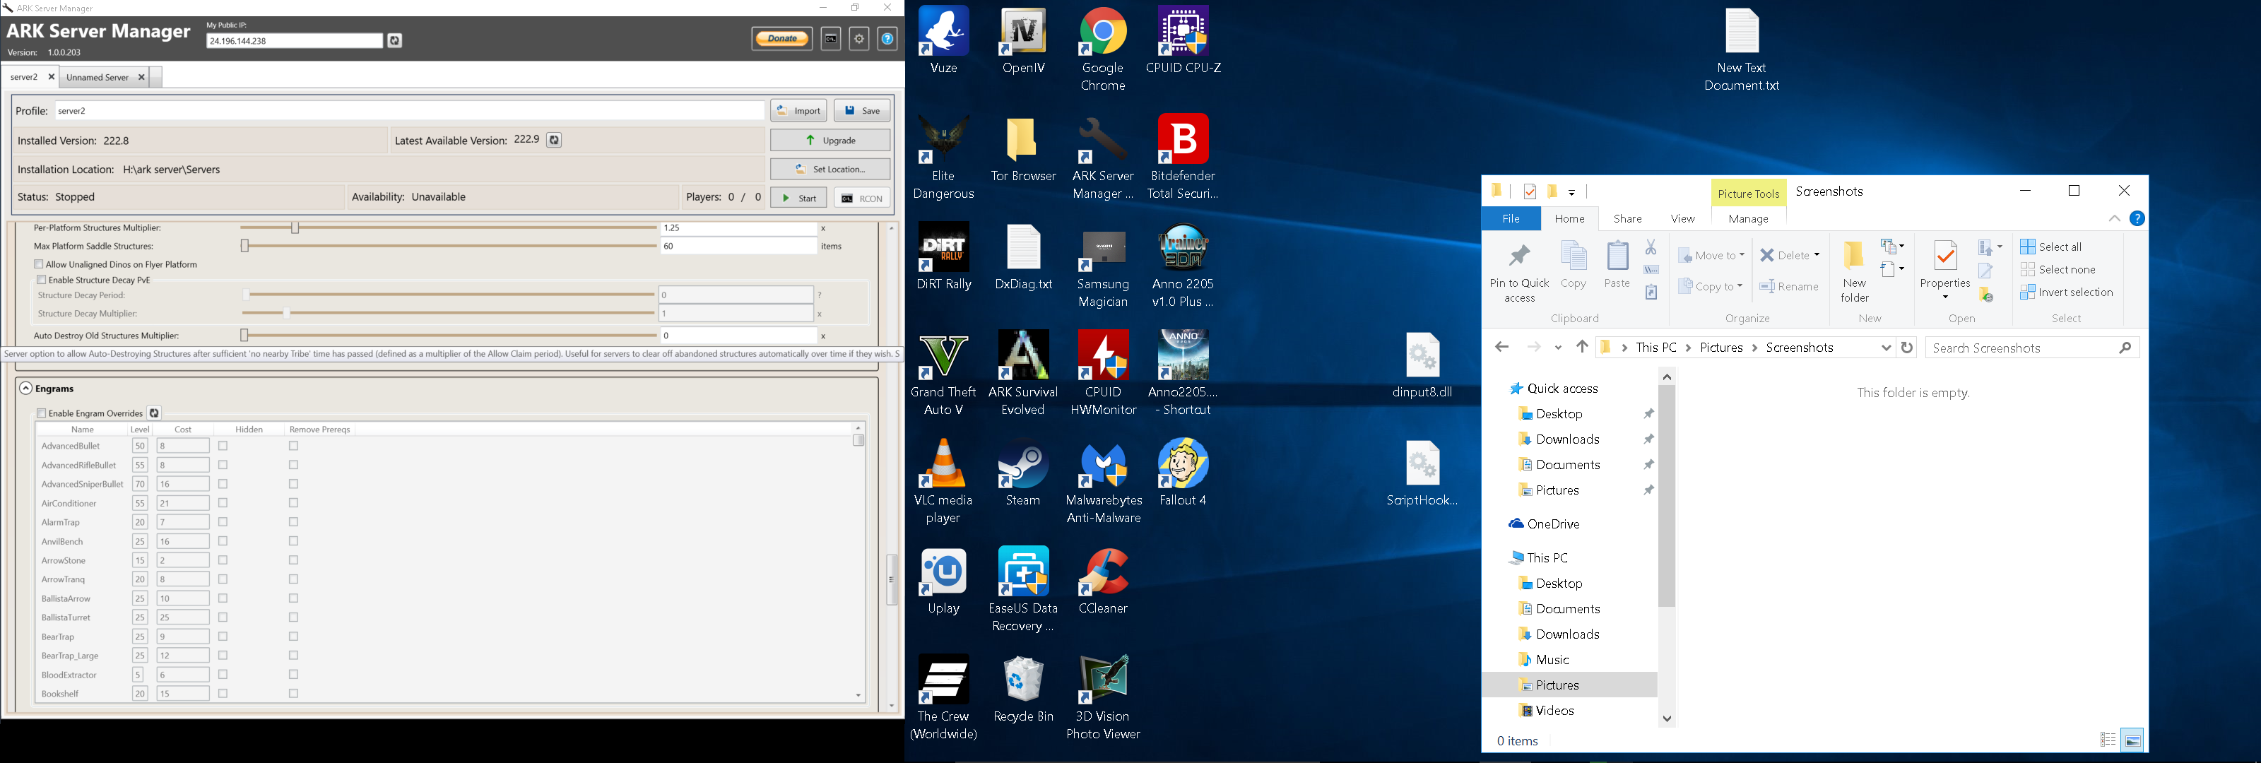Refresh public IP with button beside IP field
2261x763 pixels.
[x=395, y=40]
